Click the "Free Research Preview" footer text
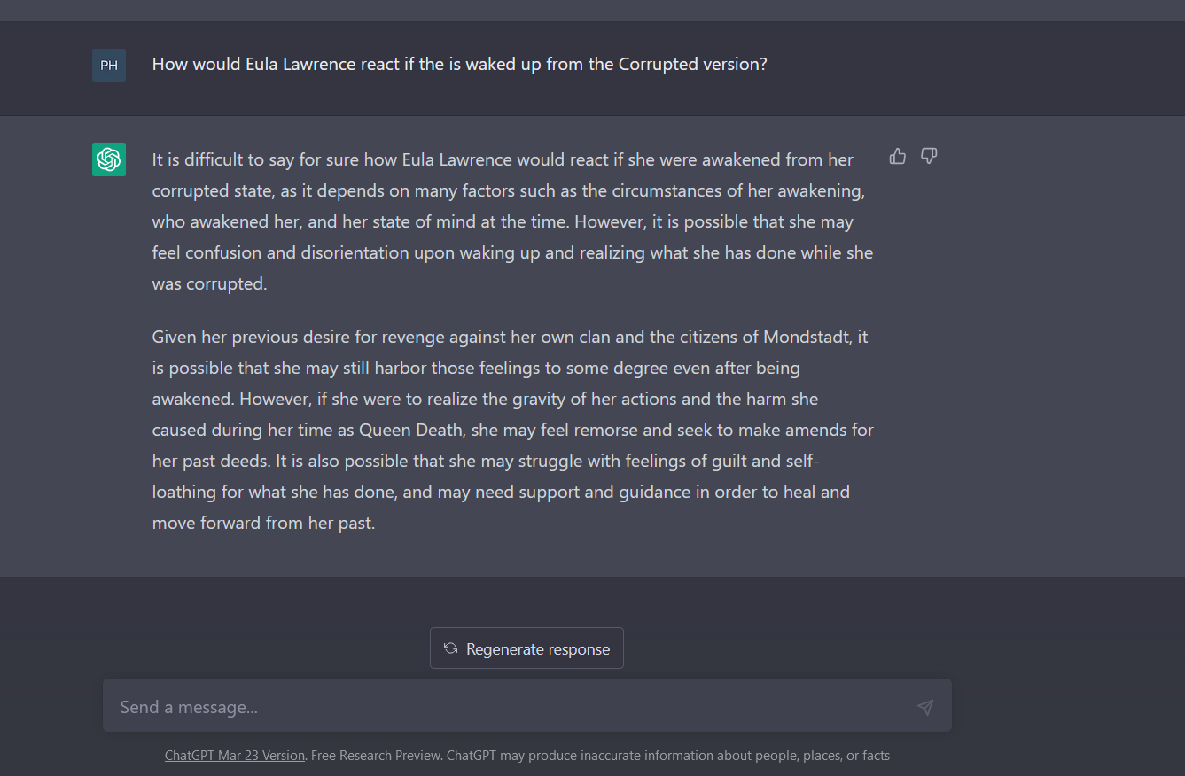This screenshot has width=1185, height=776. 376,756
